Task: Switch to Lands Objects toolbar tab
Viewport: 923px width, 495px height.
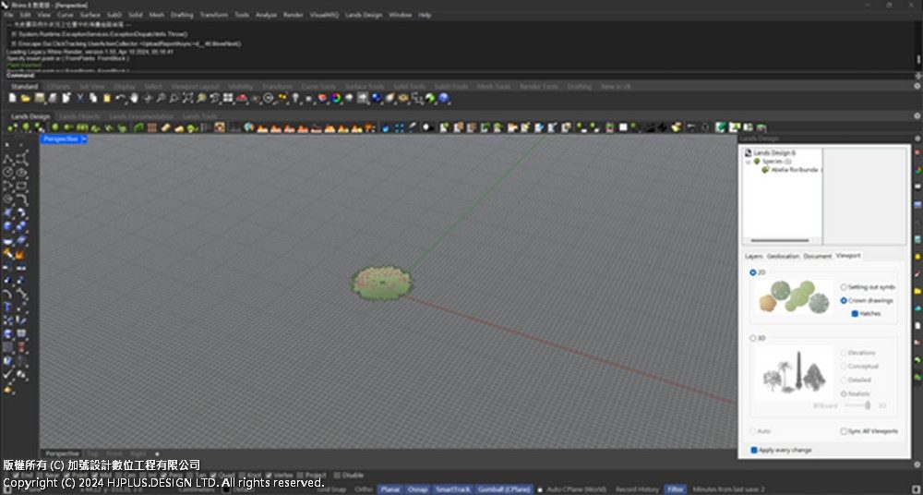Action: [79, 116]
